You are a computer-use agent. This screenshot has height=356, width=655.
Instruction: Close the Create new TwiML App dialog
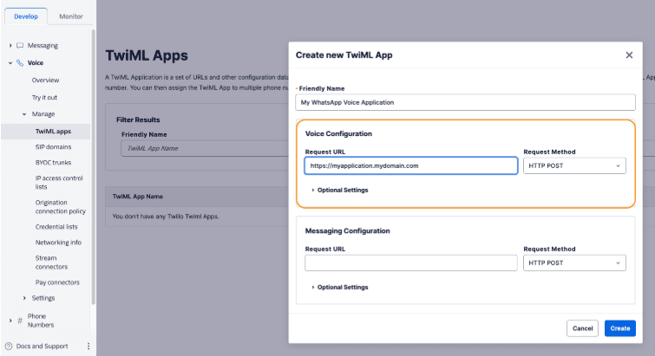[x=629, y=55]
